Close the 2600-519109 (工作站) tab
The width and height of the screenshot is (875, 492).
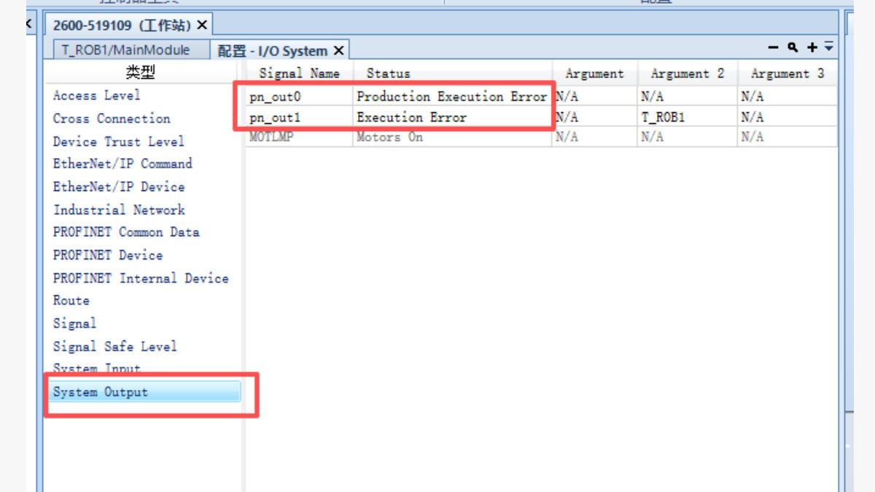point(202,26)
